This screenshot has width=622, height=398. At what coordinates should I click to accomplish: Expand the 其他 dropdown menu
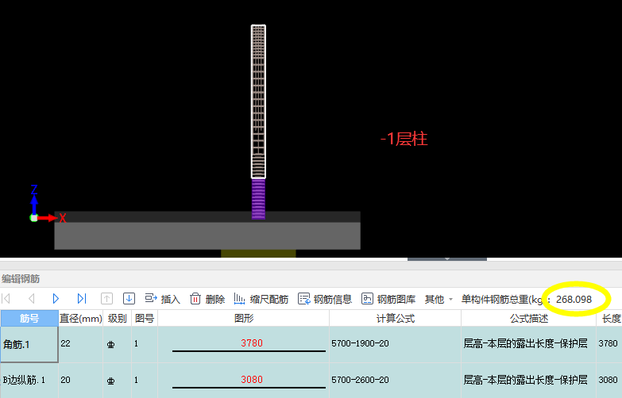[x=438, y=299]
